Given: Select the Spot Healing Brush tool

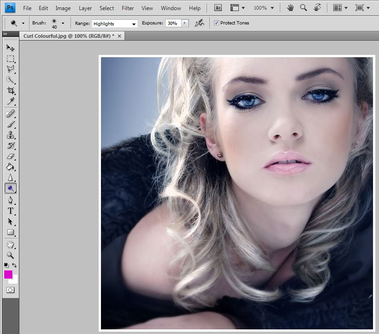Looking at the screenshot, I should [11, 113].
